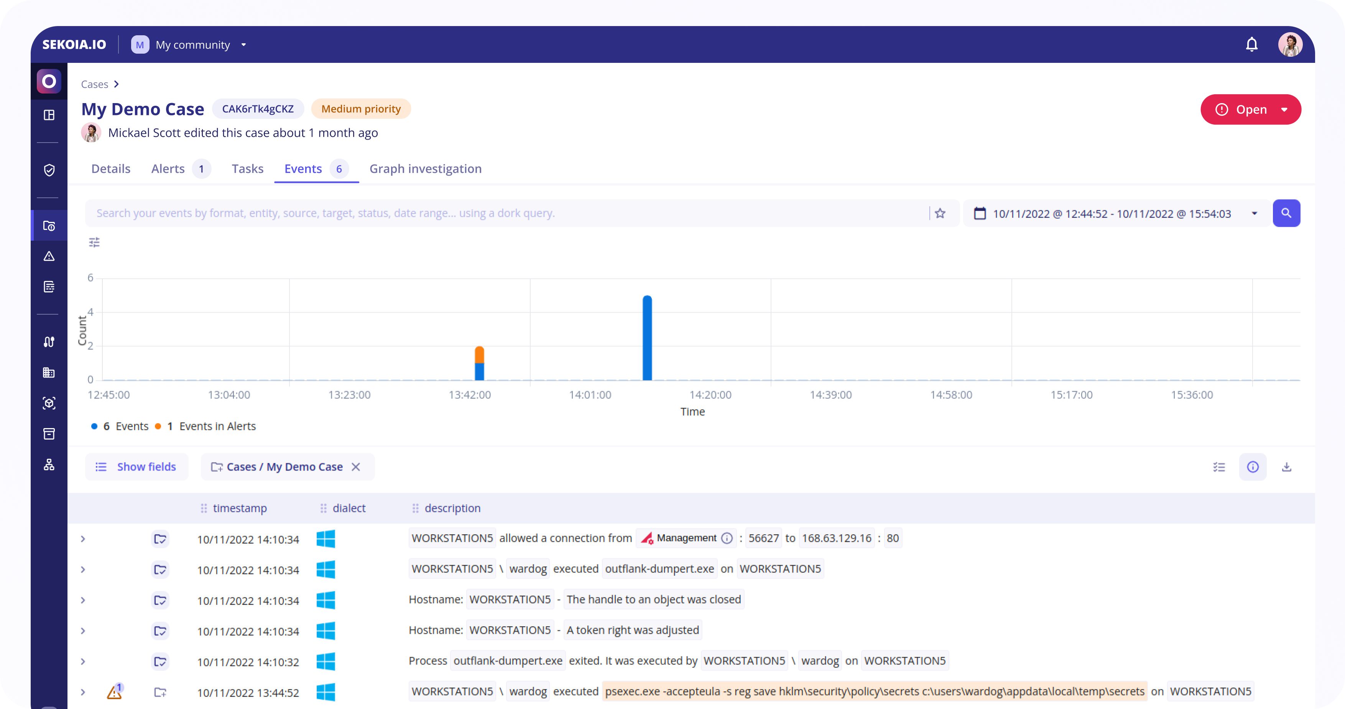Click the notification bell icon
The width and height of the screenshot is (1345, 709).
1251,44
